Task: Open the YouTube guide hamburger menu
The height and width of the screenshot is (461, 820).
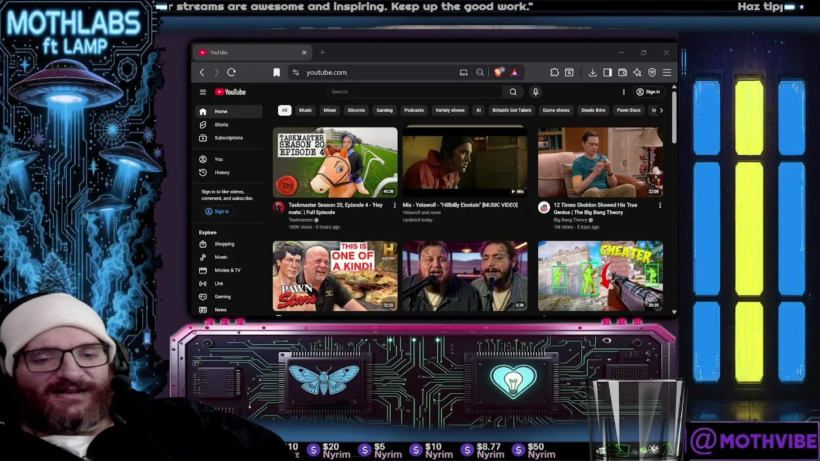Action: click(x=202, y=92)
